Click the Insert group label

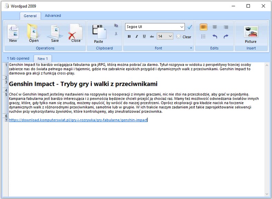click(251, 48)
